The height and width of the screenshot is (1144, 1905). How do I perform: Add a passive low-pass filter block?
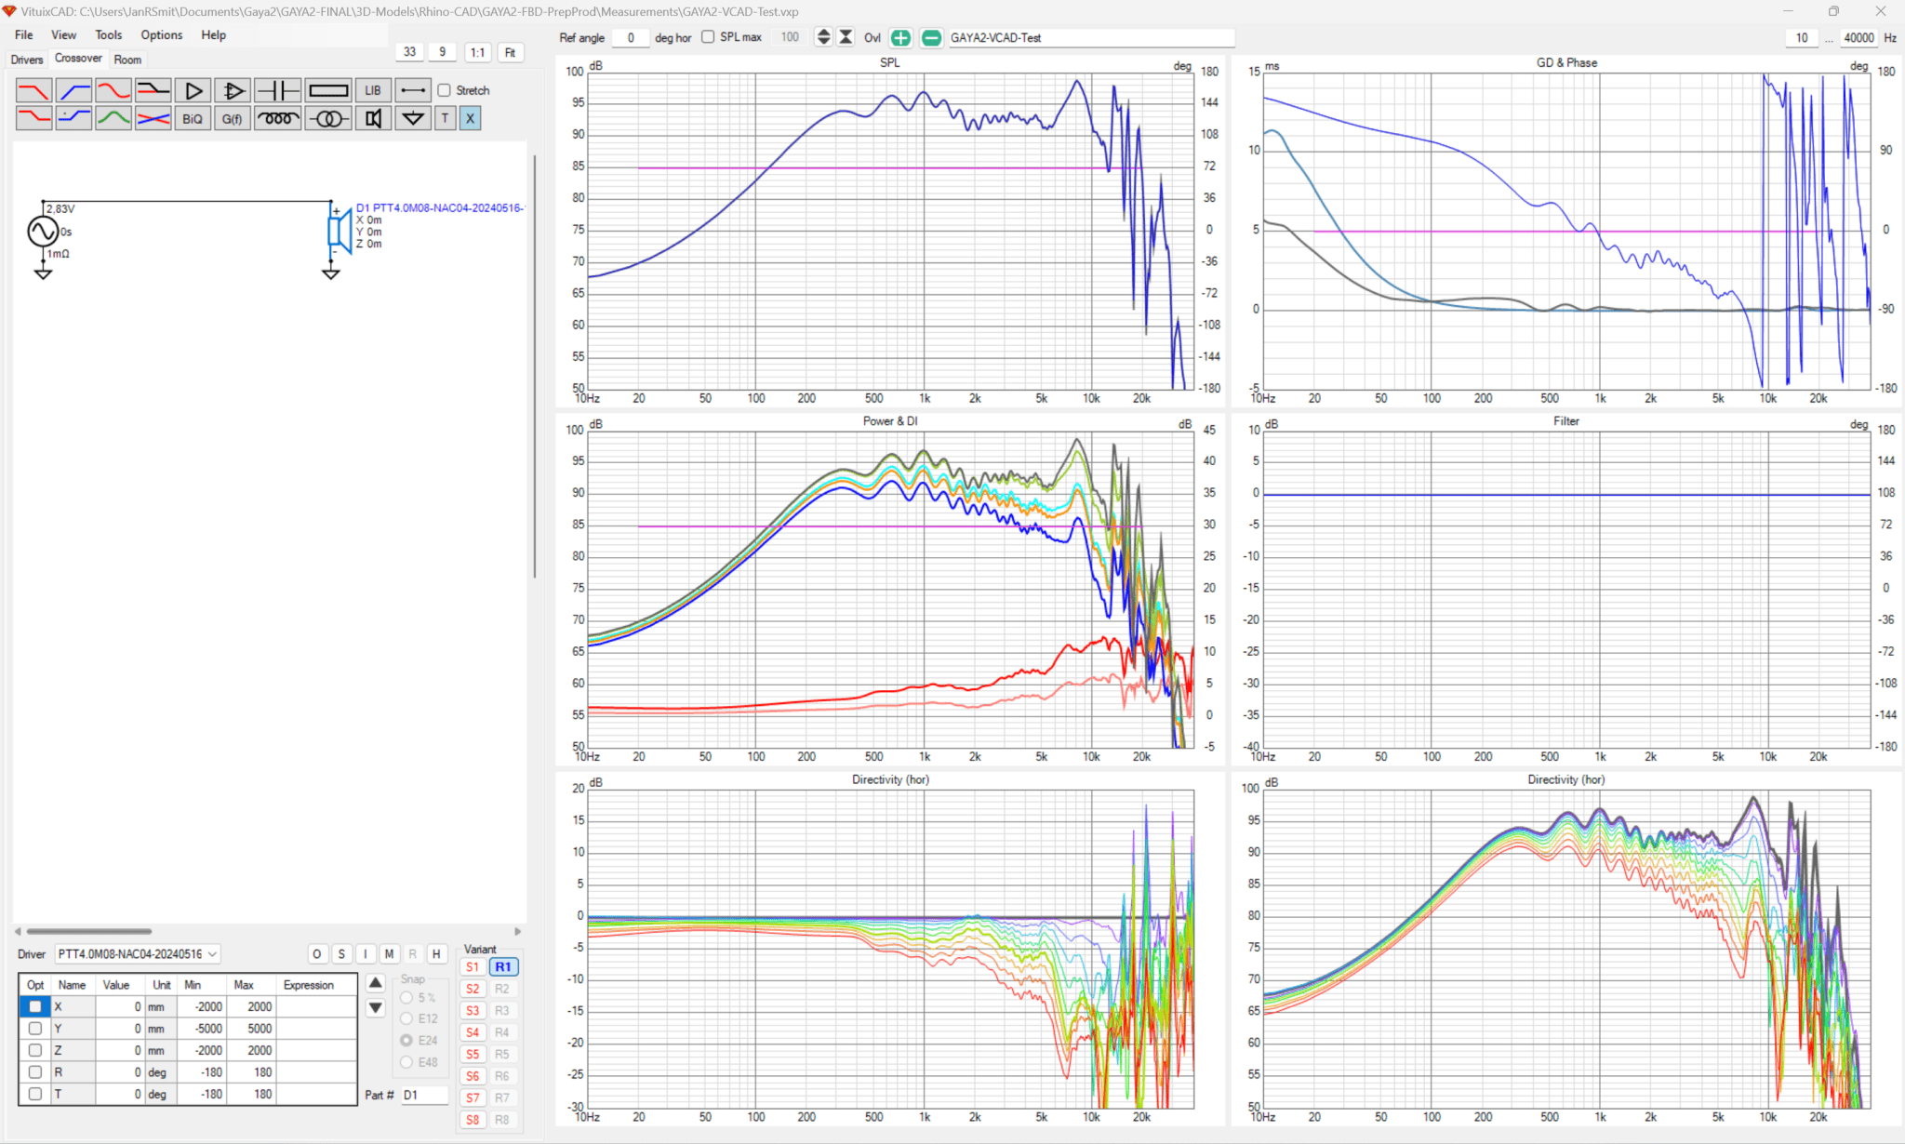pyautogui.click(x=33, y=90)
